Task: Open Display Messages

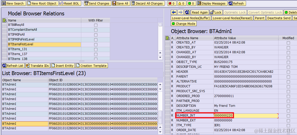Action: click(x=212, y=3)
